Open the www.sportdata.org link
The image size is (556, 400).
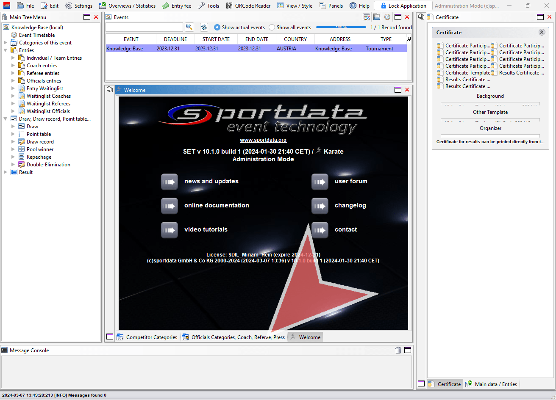[263, 140]
